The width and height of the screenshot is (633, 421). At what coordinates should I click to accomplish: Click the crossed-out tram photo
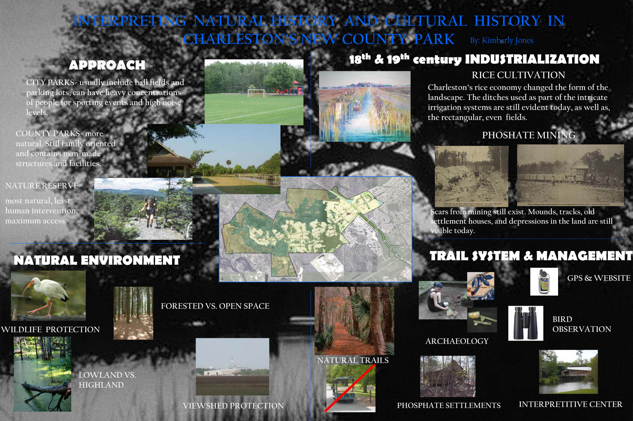tap(351, 388)
